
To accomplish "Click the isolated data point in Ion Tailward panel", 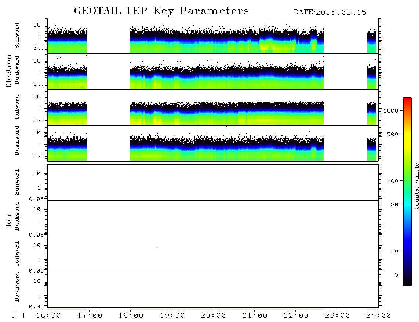I will pos(157,248).
